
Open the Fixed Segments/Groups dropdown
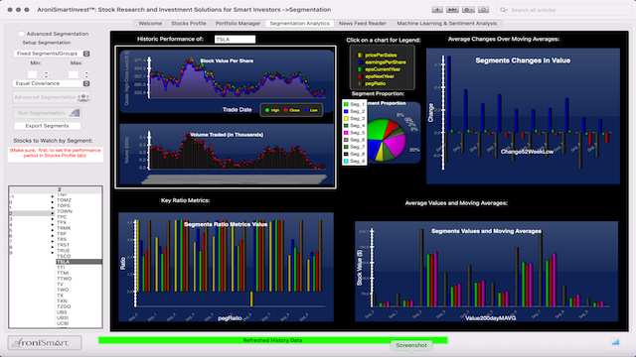[x=52, y=54]
